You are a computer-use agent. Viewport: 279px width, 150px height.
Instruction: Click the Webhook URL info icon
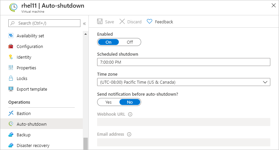130,114
